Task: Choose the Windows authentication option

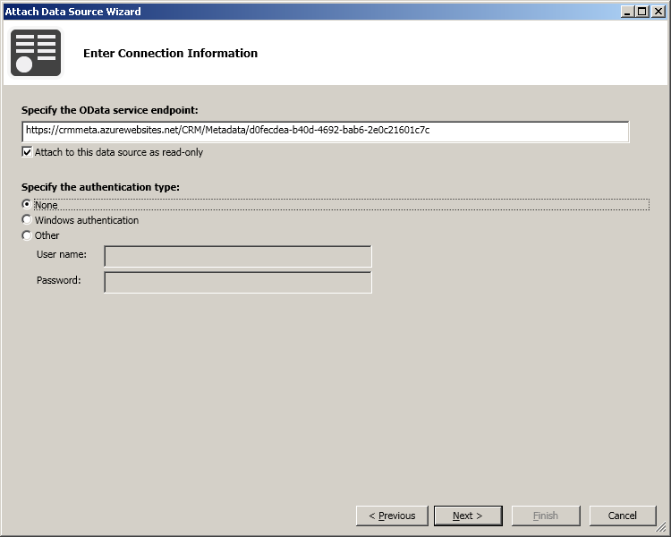Action: click(27, 220)
